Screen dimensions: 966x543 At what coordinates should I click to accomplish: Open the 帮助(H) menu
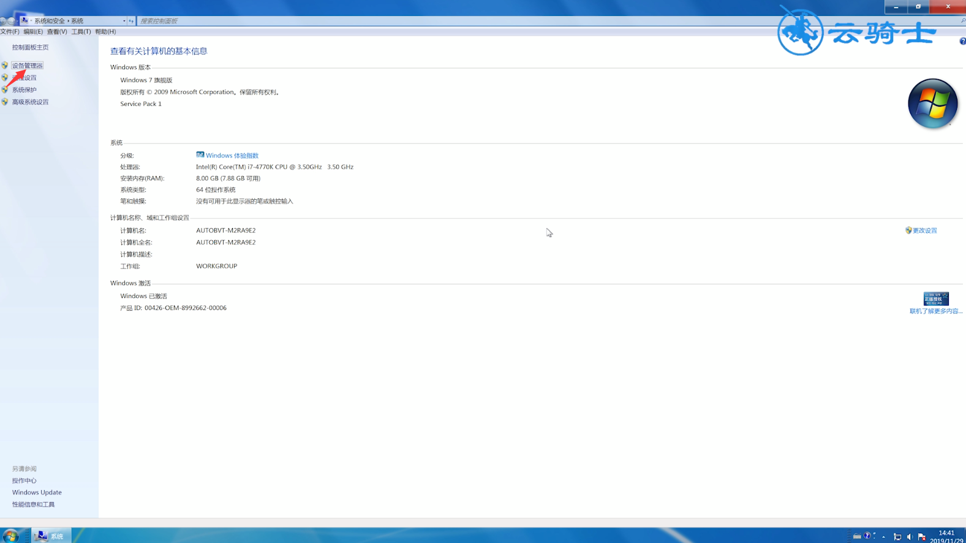tap(105, 32)
